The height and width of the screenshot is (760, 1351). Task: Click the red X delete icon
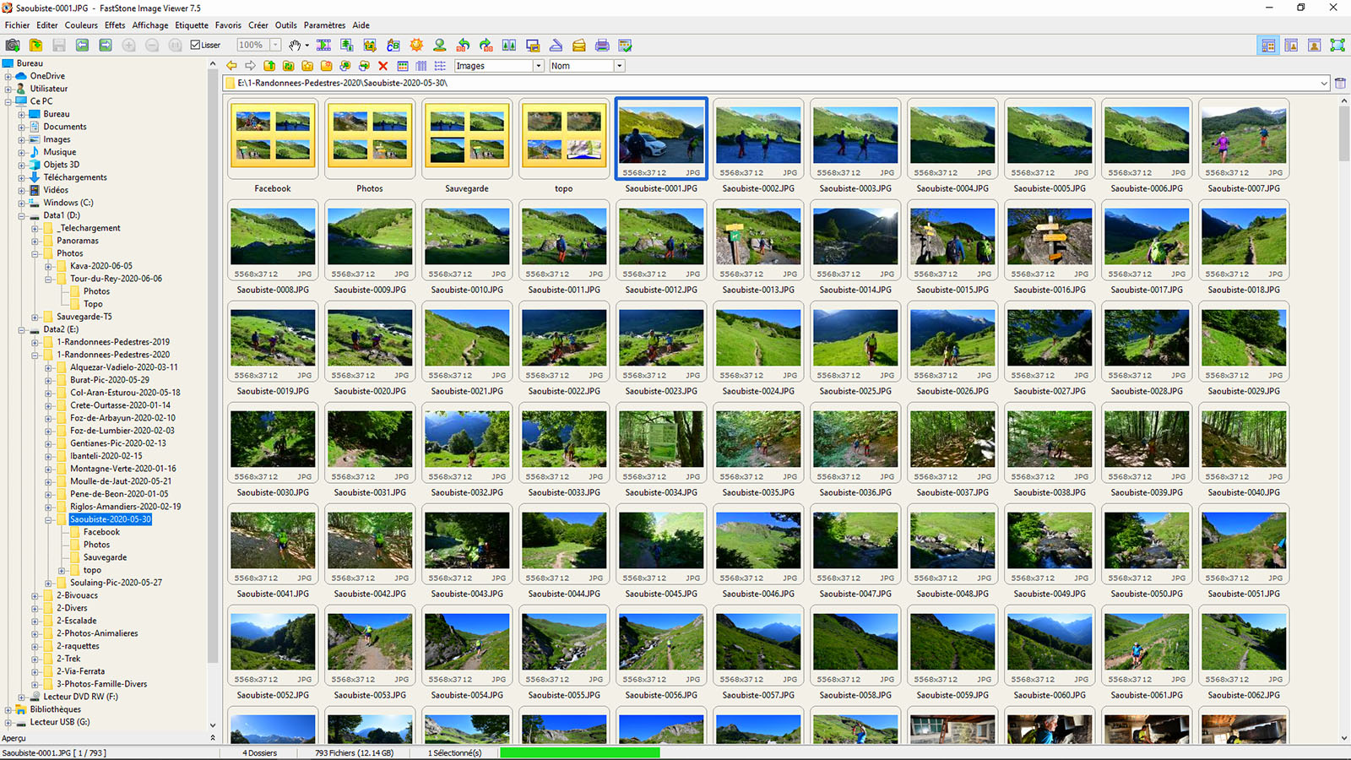tap(383, 66)
